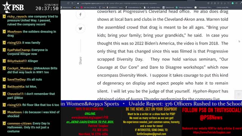Select rising123's 'fbi floor like that' message

40,105
